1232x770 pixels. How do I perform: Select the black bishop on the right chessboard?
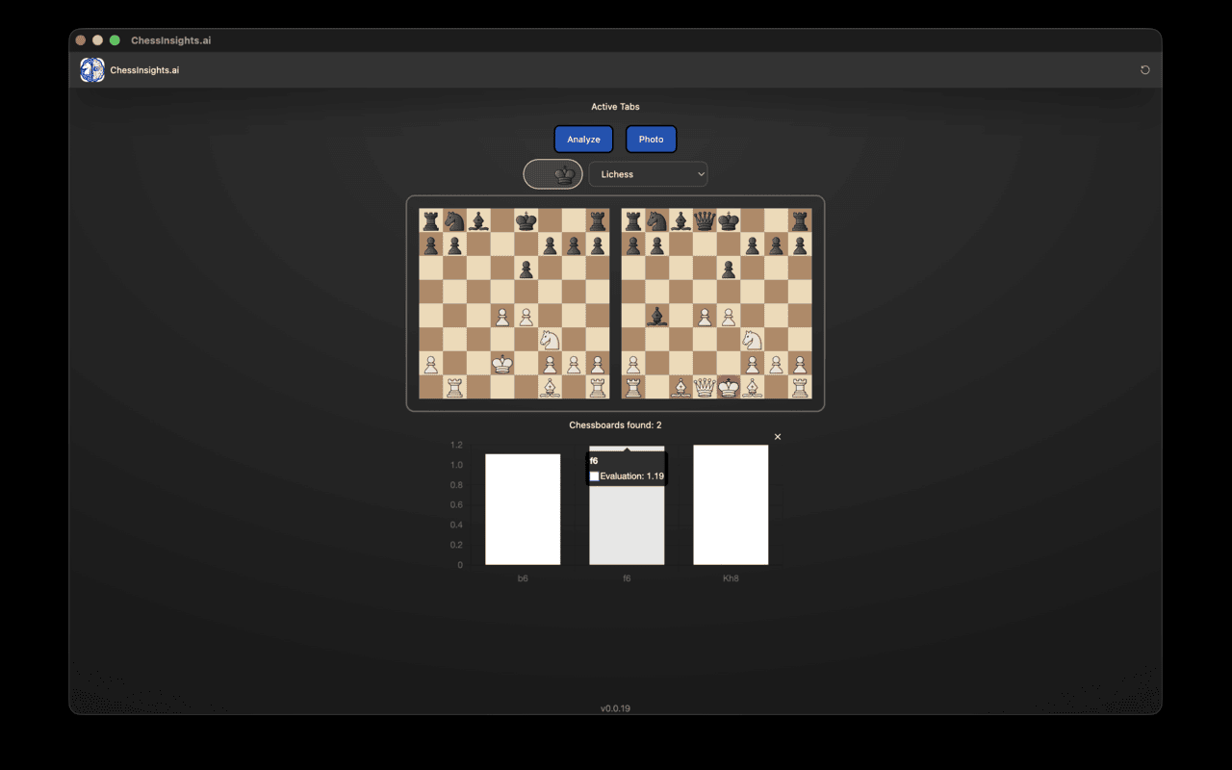[657, 317]
